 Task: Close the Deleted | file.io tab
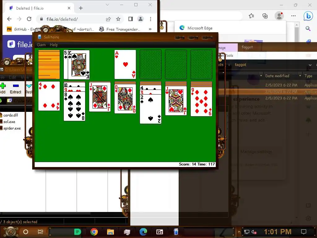[69, 8]
